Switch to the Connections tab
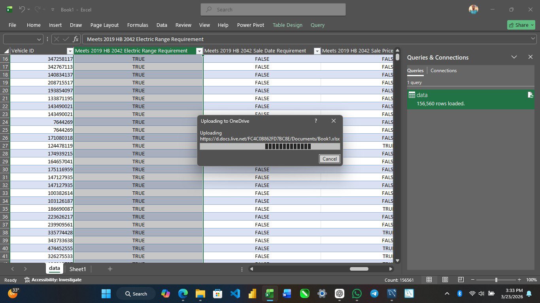This screenshot has height=303, width=540. pyautogui.click(x=444, y=71)
